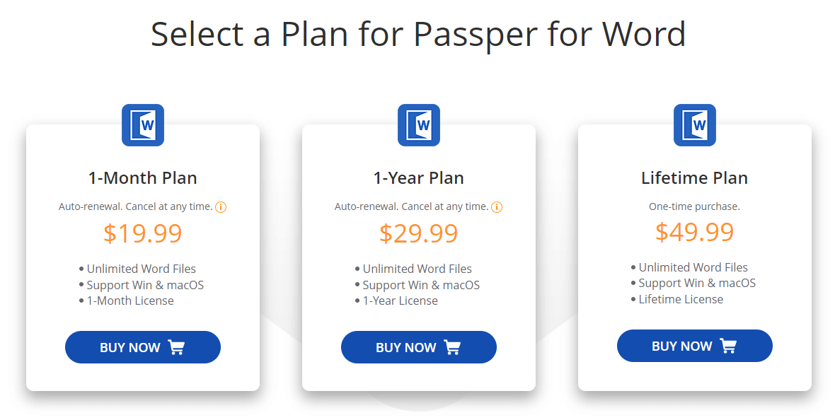The width and height of the screenshot is (835, 420).
Task: Buy the 1-Month Plan now
Action: point(143,347)
